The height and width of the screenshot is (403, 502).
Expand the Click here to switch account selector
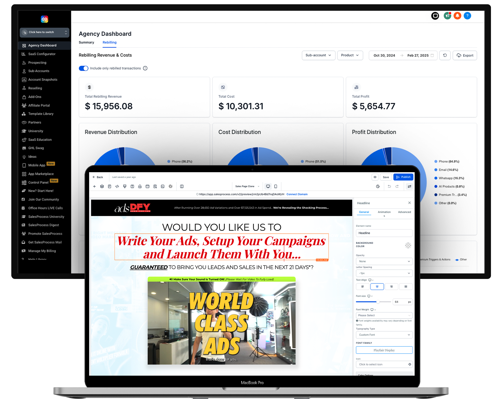44,32
